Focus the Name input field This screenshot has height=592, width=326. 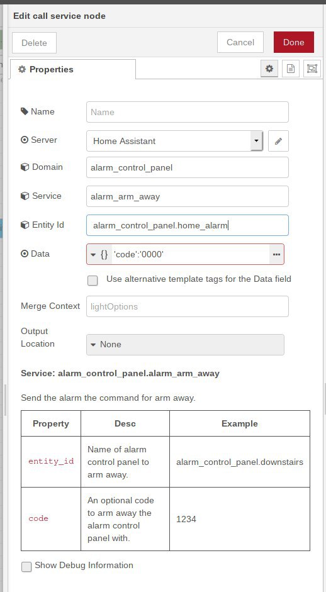[x=188, y=112]
